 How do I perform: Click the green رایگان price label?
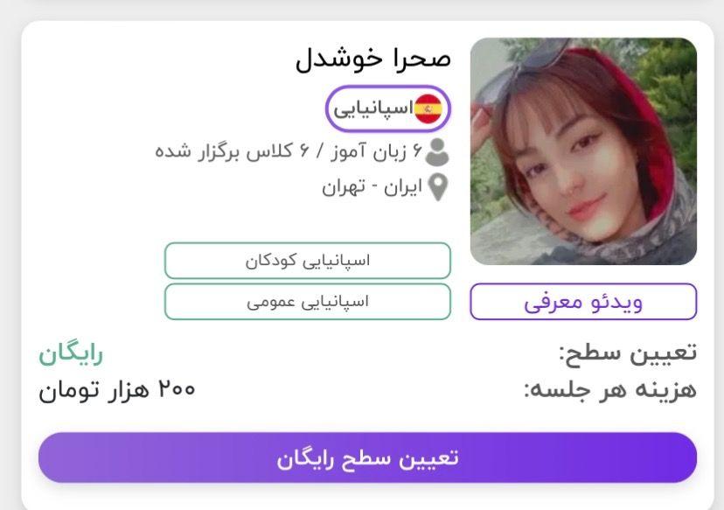[71, 355]
